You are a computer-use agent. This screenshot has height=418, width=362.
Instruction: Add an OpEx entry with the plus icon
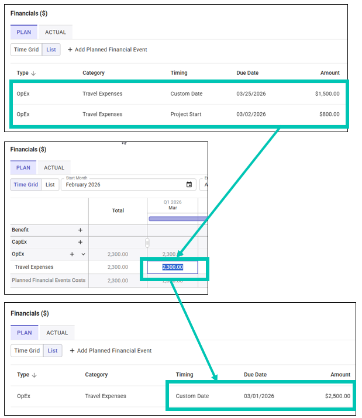(x=73, y=254)
